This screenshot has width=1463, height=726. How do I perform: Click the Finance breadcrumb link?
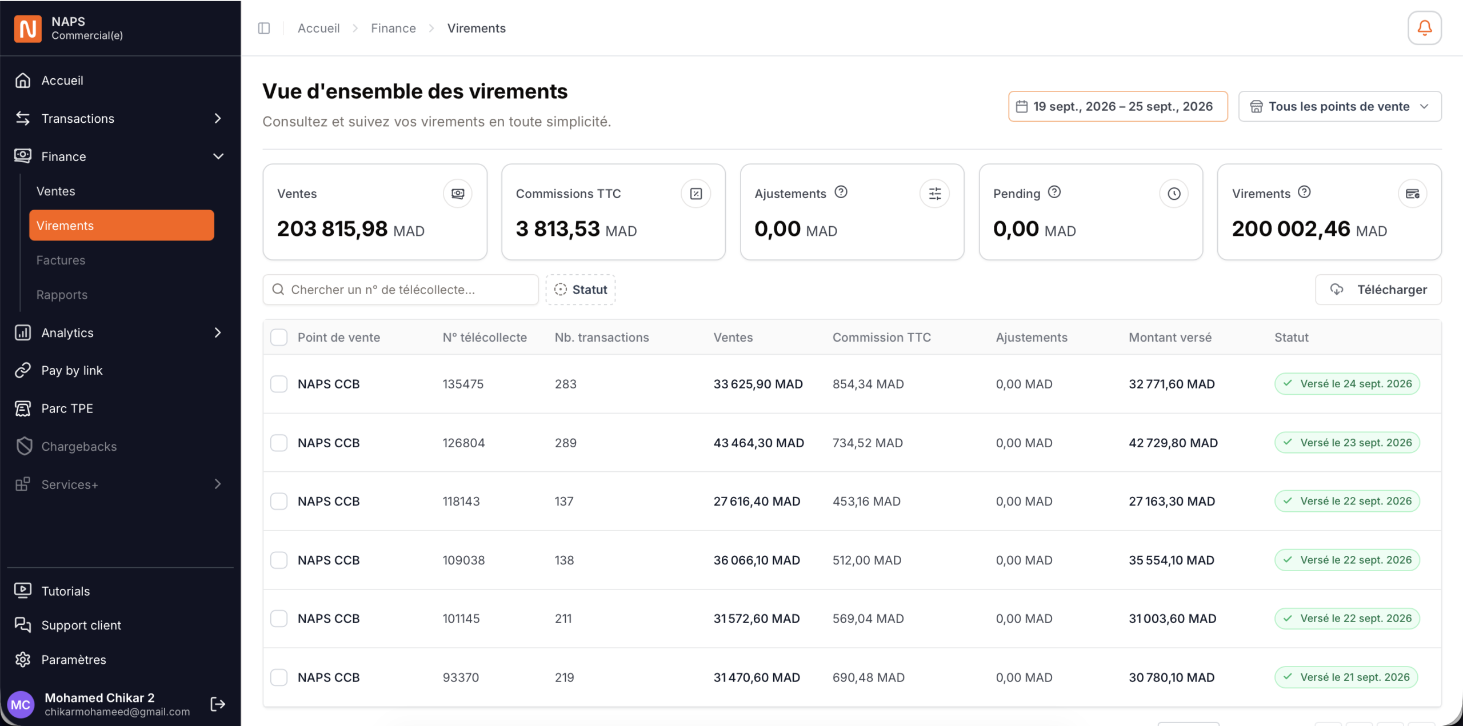(393, 28)
